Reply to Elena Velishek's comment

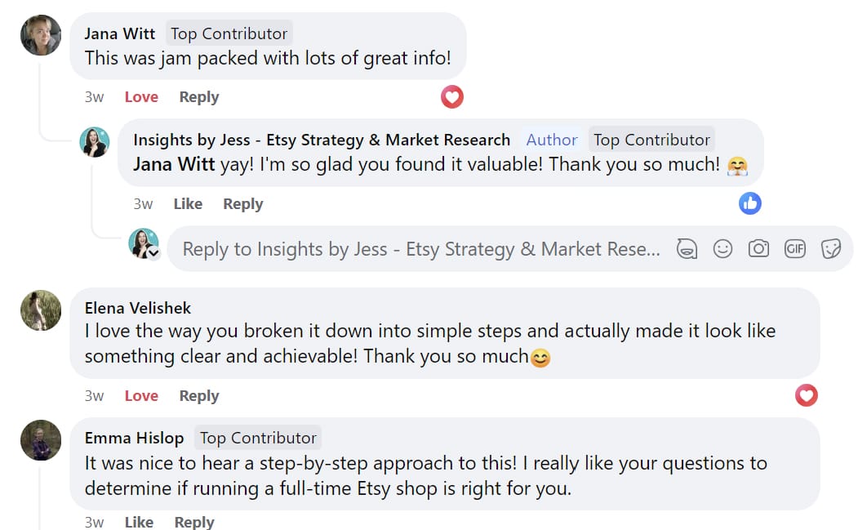click(199, 396)
